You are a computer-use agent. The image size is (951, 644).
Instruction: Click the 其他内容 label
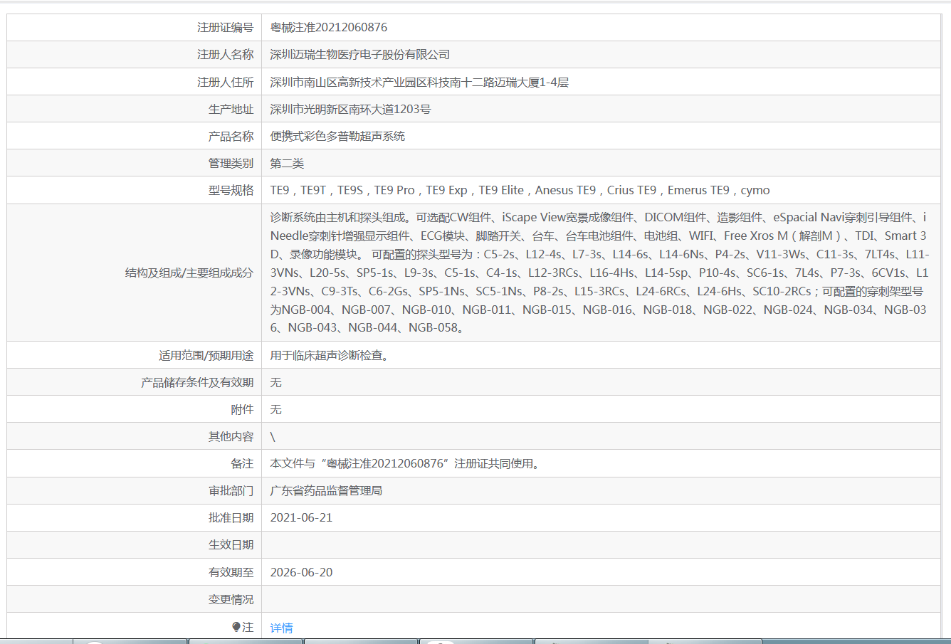[231, 436]
